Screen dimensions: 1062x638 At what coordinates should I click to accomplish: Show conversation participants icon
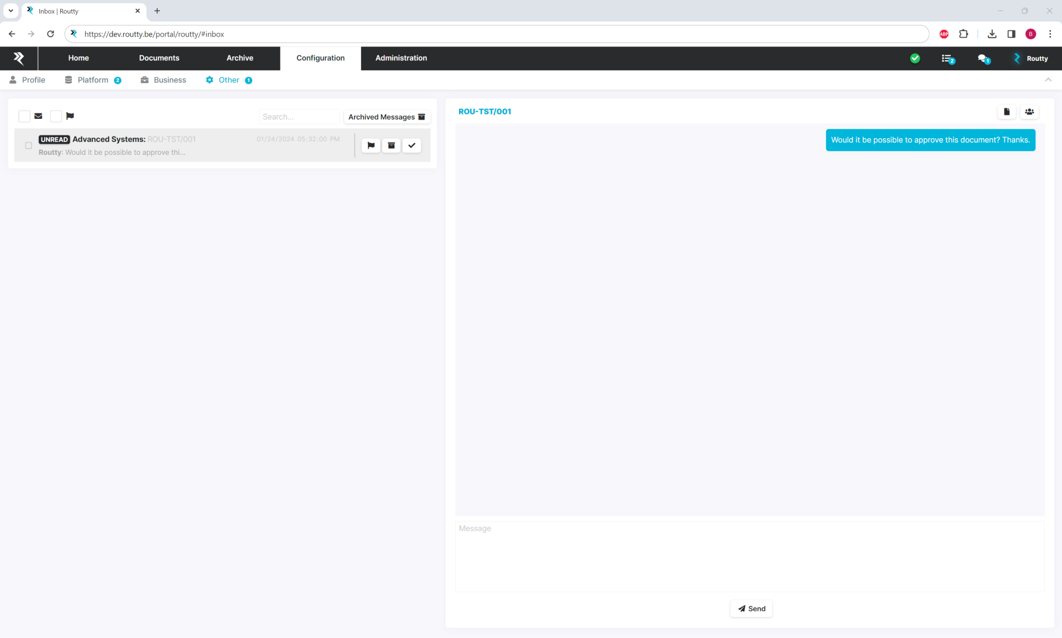1029,112
